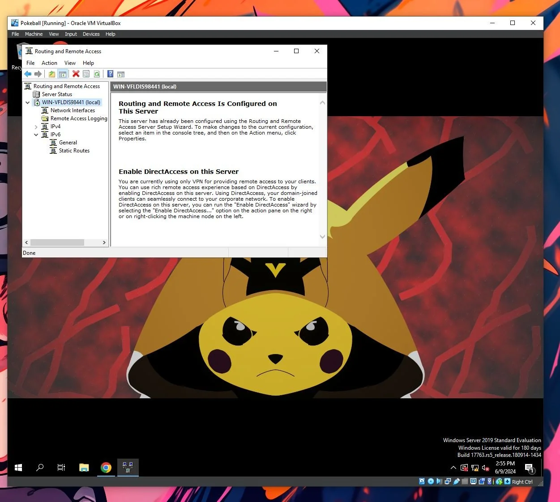The image size is (560, 502).
Task: Select Remote Access Logging tree item
Action: pos(79,118)
